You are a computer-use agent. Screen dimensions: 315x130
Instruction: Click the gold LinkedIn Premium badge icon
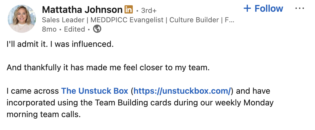[129, 10]
